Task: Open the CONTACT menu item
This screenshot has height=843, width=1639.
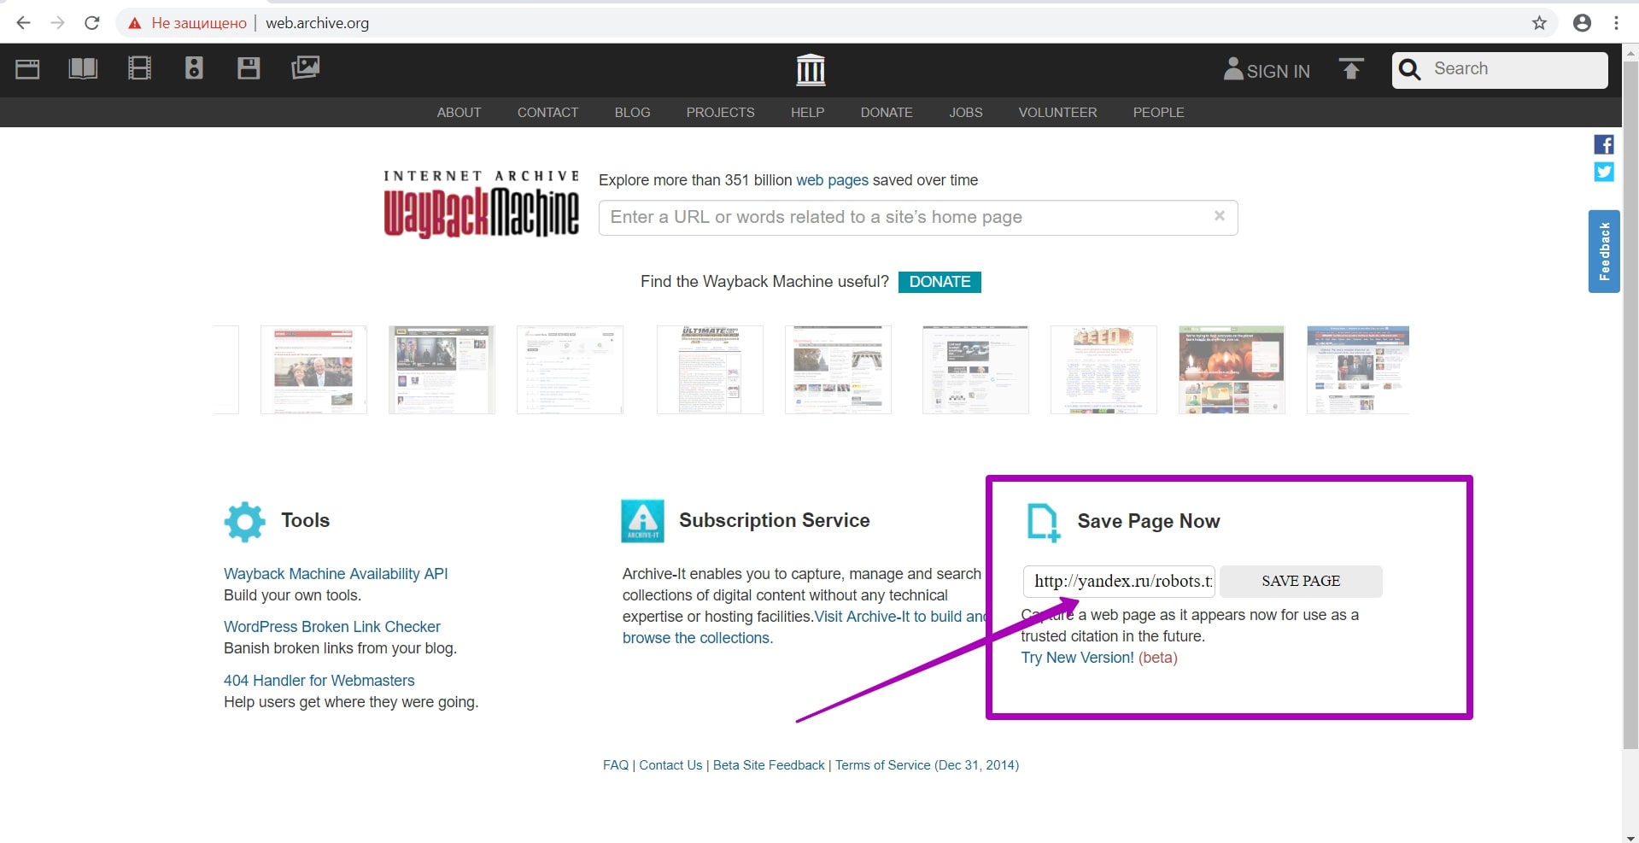Action: [x=547, y=113]
